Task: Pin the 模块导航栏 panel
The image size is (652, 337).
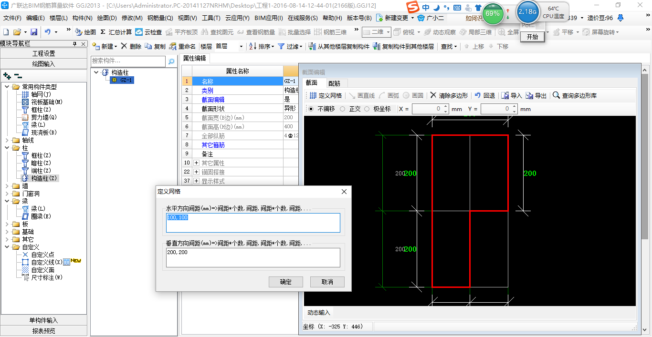Action: tap(74, 44)
